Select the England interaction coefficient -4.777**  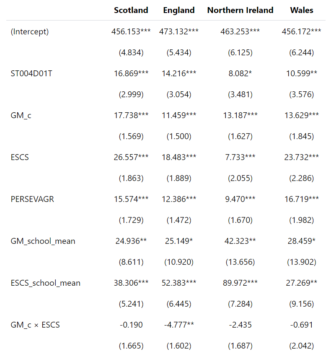tap(179, 325)
